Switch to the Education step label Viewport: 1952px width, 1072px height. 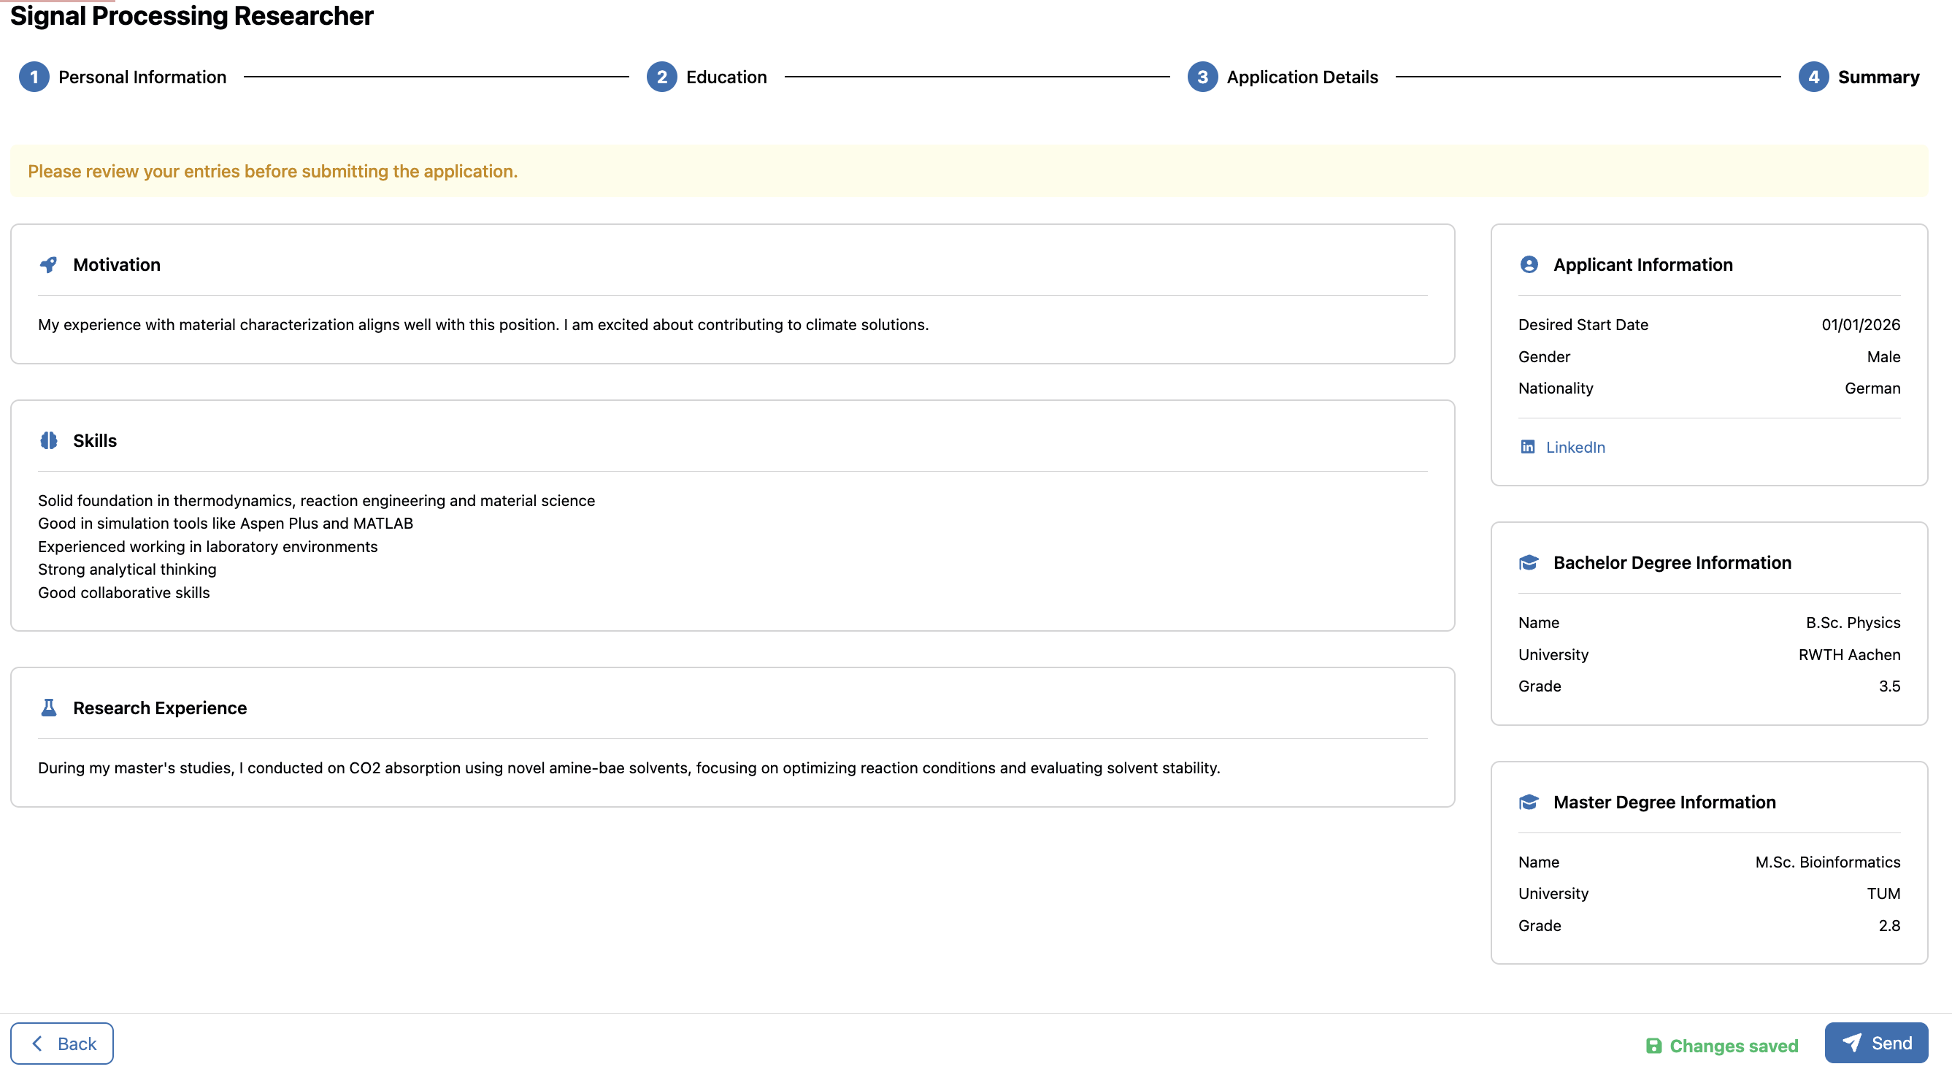click(x=726, y=77)
